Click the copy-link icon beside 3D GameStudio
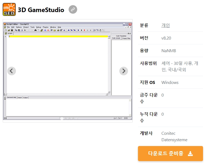 click(x=73, y=9)
